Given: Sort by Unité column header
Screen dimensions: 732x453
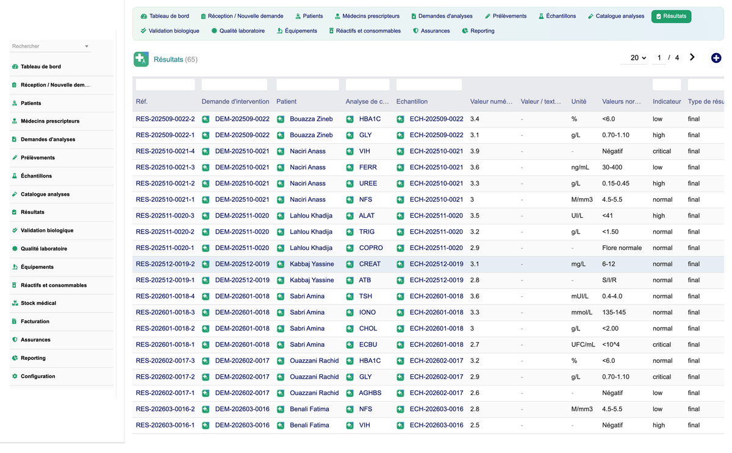Looking at the screenshot, I should (579, 102).
